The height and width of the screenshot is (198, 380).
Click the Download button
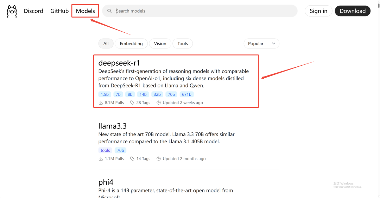(353, 11)
